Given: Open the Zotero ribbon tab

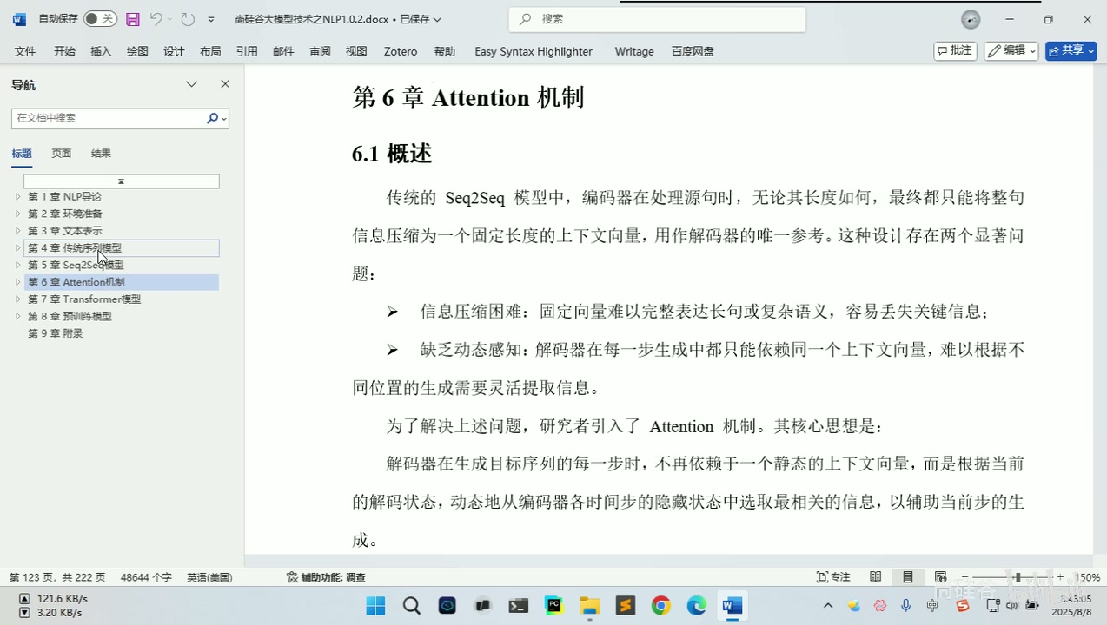Looking at the screenshot, I should click(x=401, y=51).
